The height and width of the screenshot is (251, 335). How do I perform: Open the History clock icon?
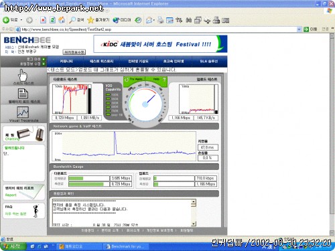click(x=138, y=20)
